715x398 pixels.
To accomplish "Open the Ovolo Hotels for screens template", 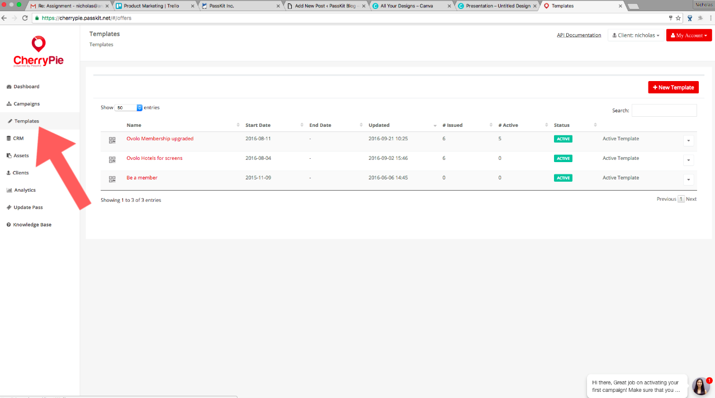I will pos(154,158).
